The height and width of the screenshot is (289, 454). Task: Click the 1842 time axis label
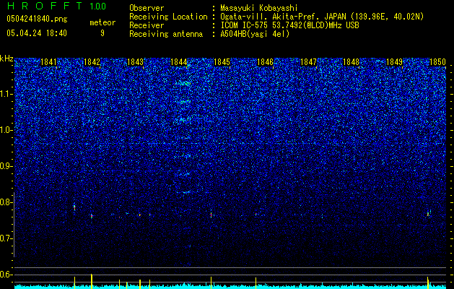[x=92, y=62]
